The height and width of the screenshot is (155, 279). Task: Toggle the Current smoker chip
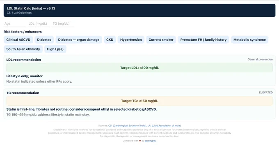[x=161, y=40]
